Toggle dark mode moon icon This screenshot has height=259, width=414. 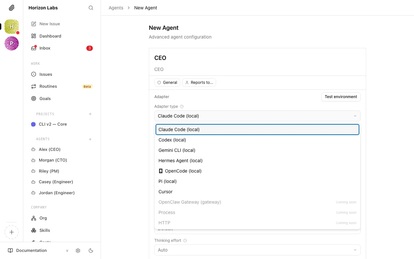(91, 251)
